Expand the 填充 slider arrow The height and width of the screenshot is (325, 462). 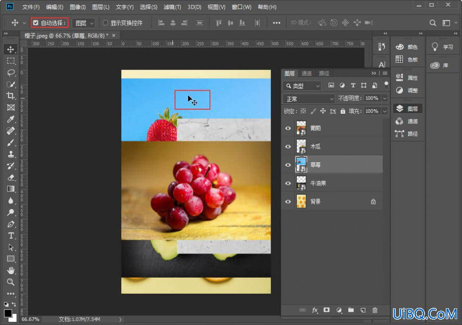point(384,111)
